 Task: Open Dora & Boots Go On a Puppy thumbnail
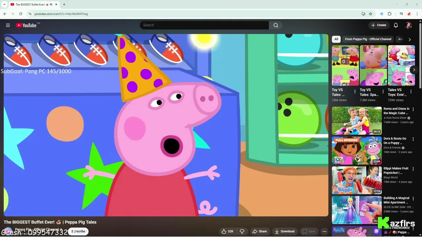coord(357,150)
